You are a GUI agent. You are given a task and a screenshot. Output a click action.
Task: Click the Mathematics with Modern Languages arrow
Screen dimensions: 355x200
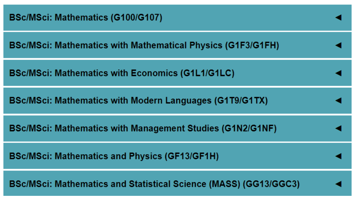tap(338, 100)
